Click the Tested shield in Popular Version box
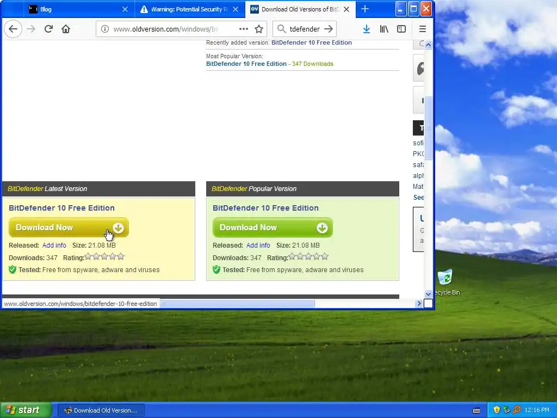The width and height of the screenshot is (557, 418). (x=216, y=270)
